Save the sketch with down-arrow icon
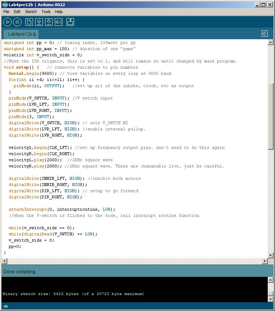This screenshot has width=275, height=311. coord(49,22)
